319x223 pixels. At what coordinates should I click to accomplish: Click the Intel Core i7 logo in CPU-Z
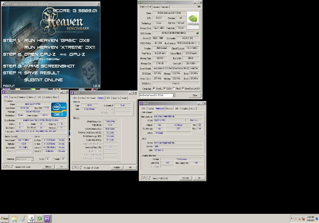tap(59, 110)
